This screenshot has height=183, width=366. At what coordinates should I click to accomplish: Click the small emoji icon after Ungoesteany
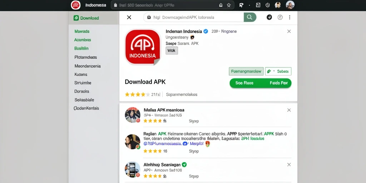point(192,37)
